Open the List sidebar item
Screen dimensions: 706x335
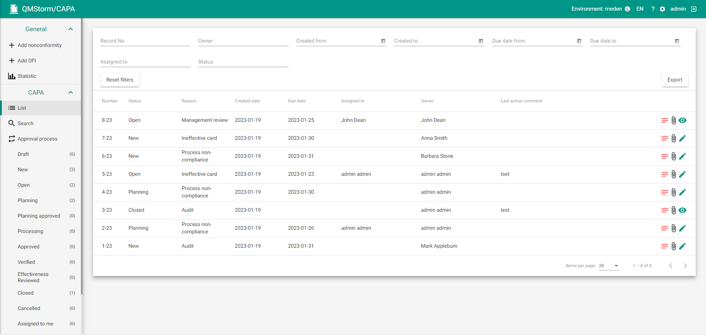pos(40,108)
